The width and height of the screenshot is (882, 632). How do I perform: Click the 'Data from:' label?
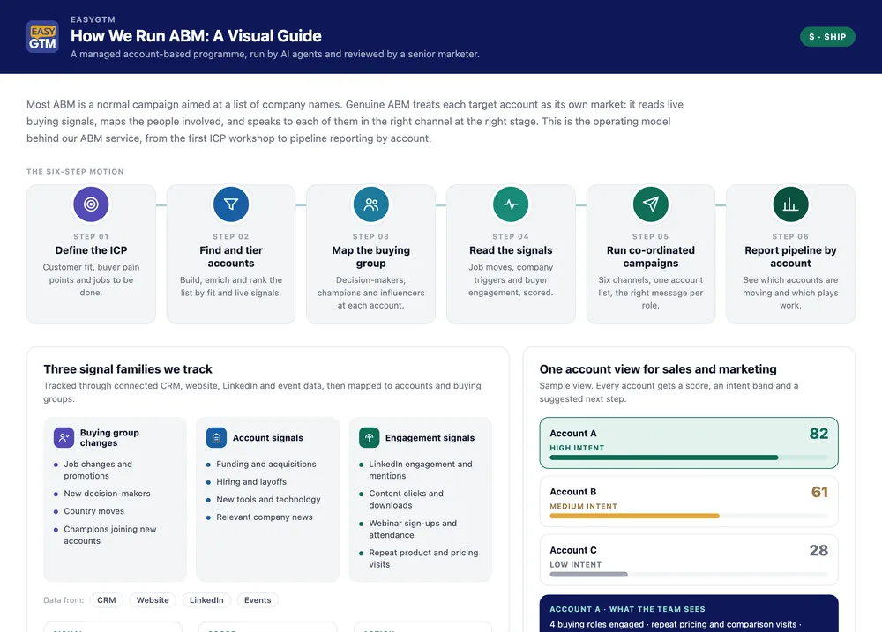[x=64, y=600]
